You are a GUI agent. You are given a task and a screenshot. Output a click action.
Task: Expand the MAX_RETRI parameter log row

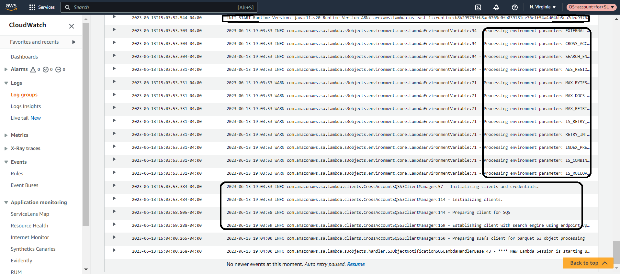114,107
